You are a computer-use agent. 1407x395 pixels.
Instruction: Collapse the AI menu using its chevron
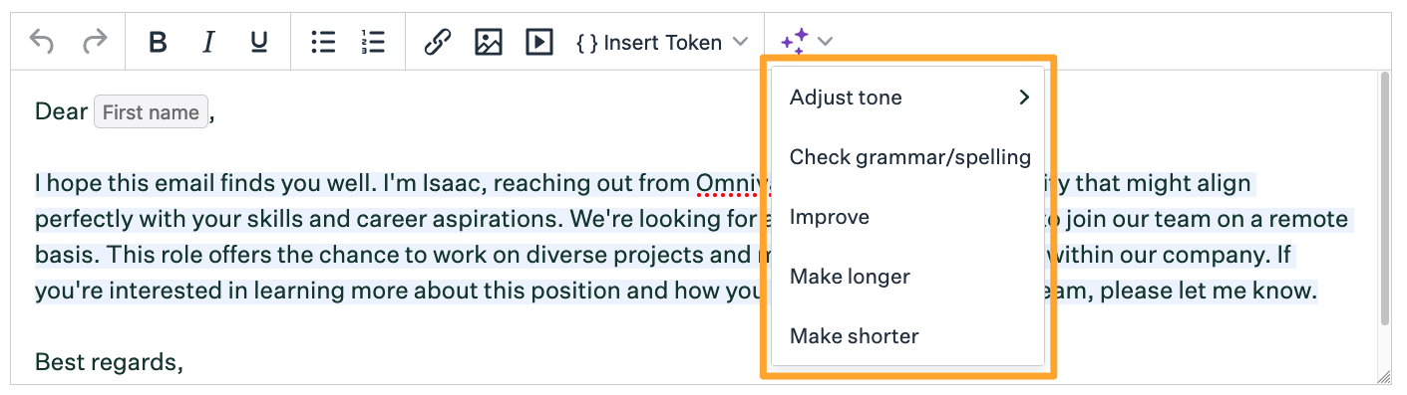(x=826, y=42)
